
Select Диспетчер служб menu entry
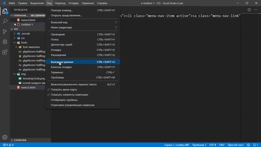pyautogui.click(x=83, y=45)
